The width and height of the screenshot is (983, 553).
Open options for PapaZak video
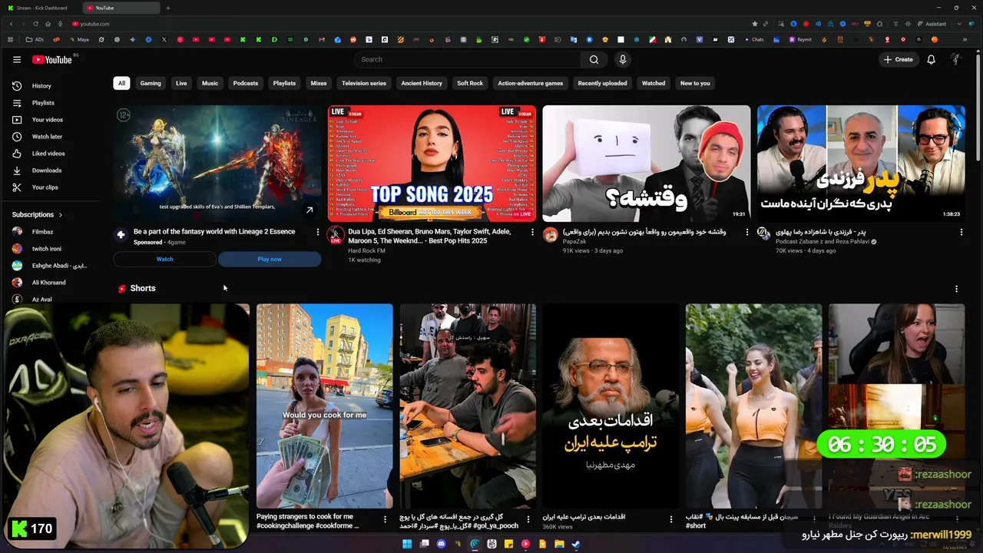click(746, 232)
